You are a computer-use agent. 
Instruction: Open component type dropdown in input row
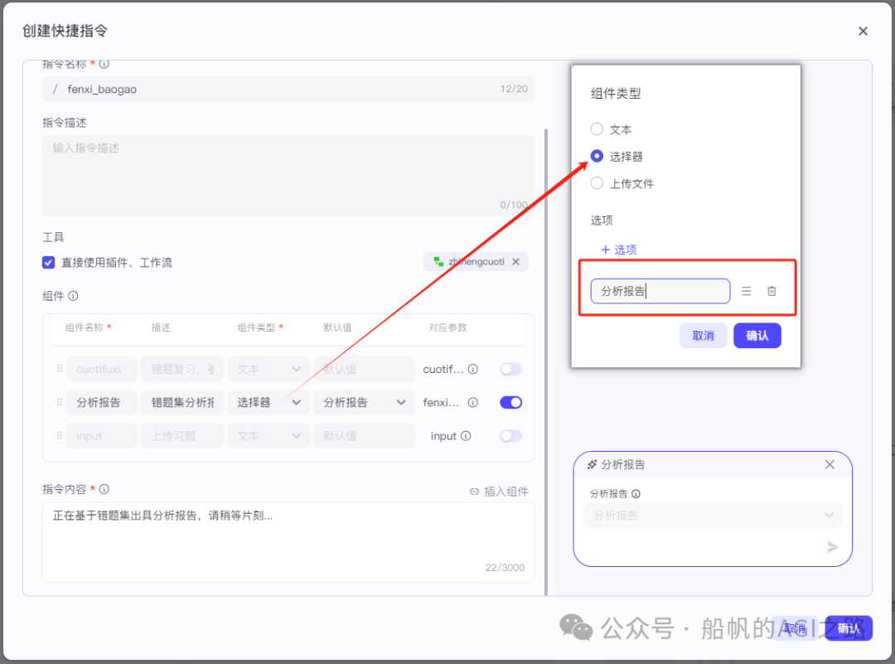tap(268, 436)
